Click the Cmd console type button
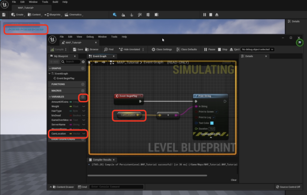This screenshot has width=307, height=195. [82, 187]
